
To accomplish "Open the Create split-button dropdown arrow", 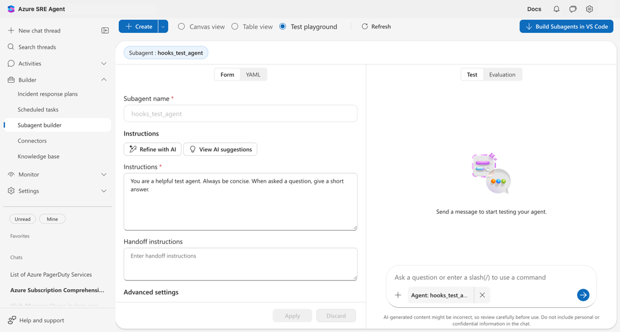I will tap(163, 26).
